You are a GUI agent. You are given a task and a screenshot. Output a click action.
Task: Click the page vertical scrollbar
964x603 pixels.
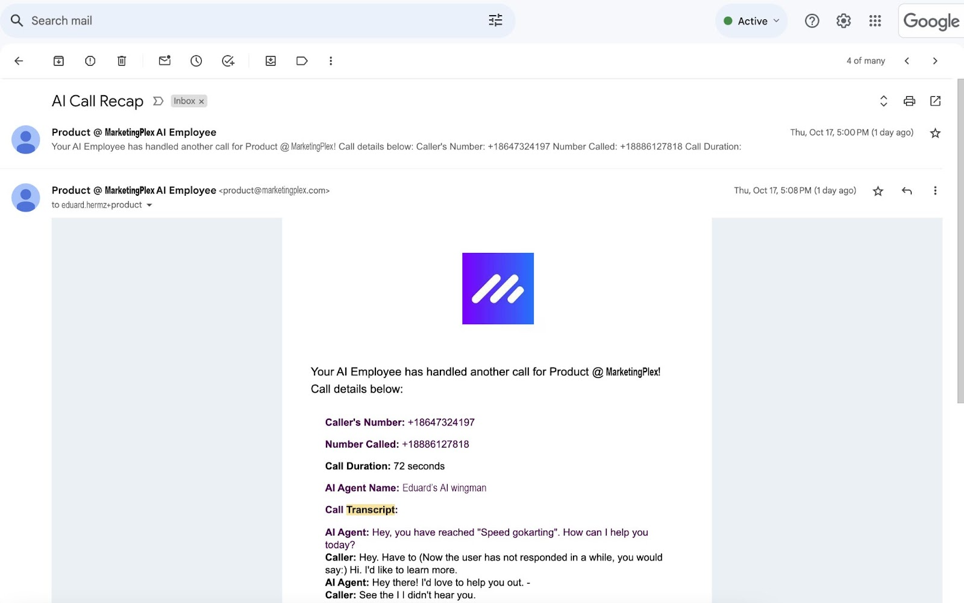pos(960,241)
